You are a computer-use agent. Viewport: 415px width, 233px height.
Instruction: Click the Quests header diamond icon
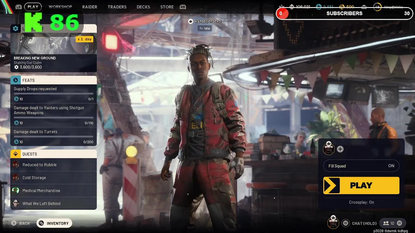tap(16, 154)
